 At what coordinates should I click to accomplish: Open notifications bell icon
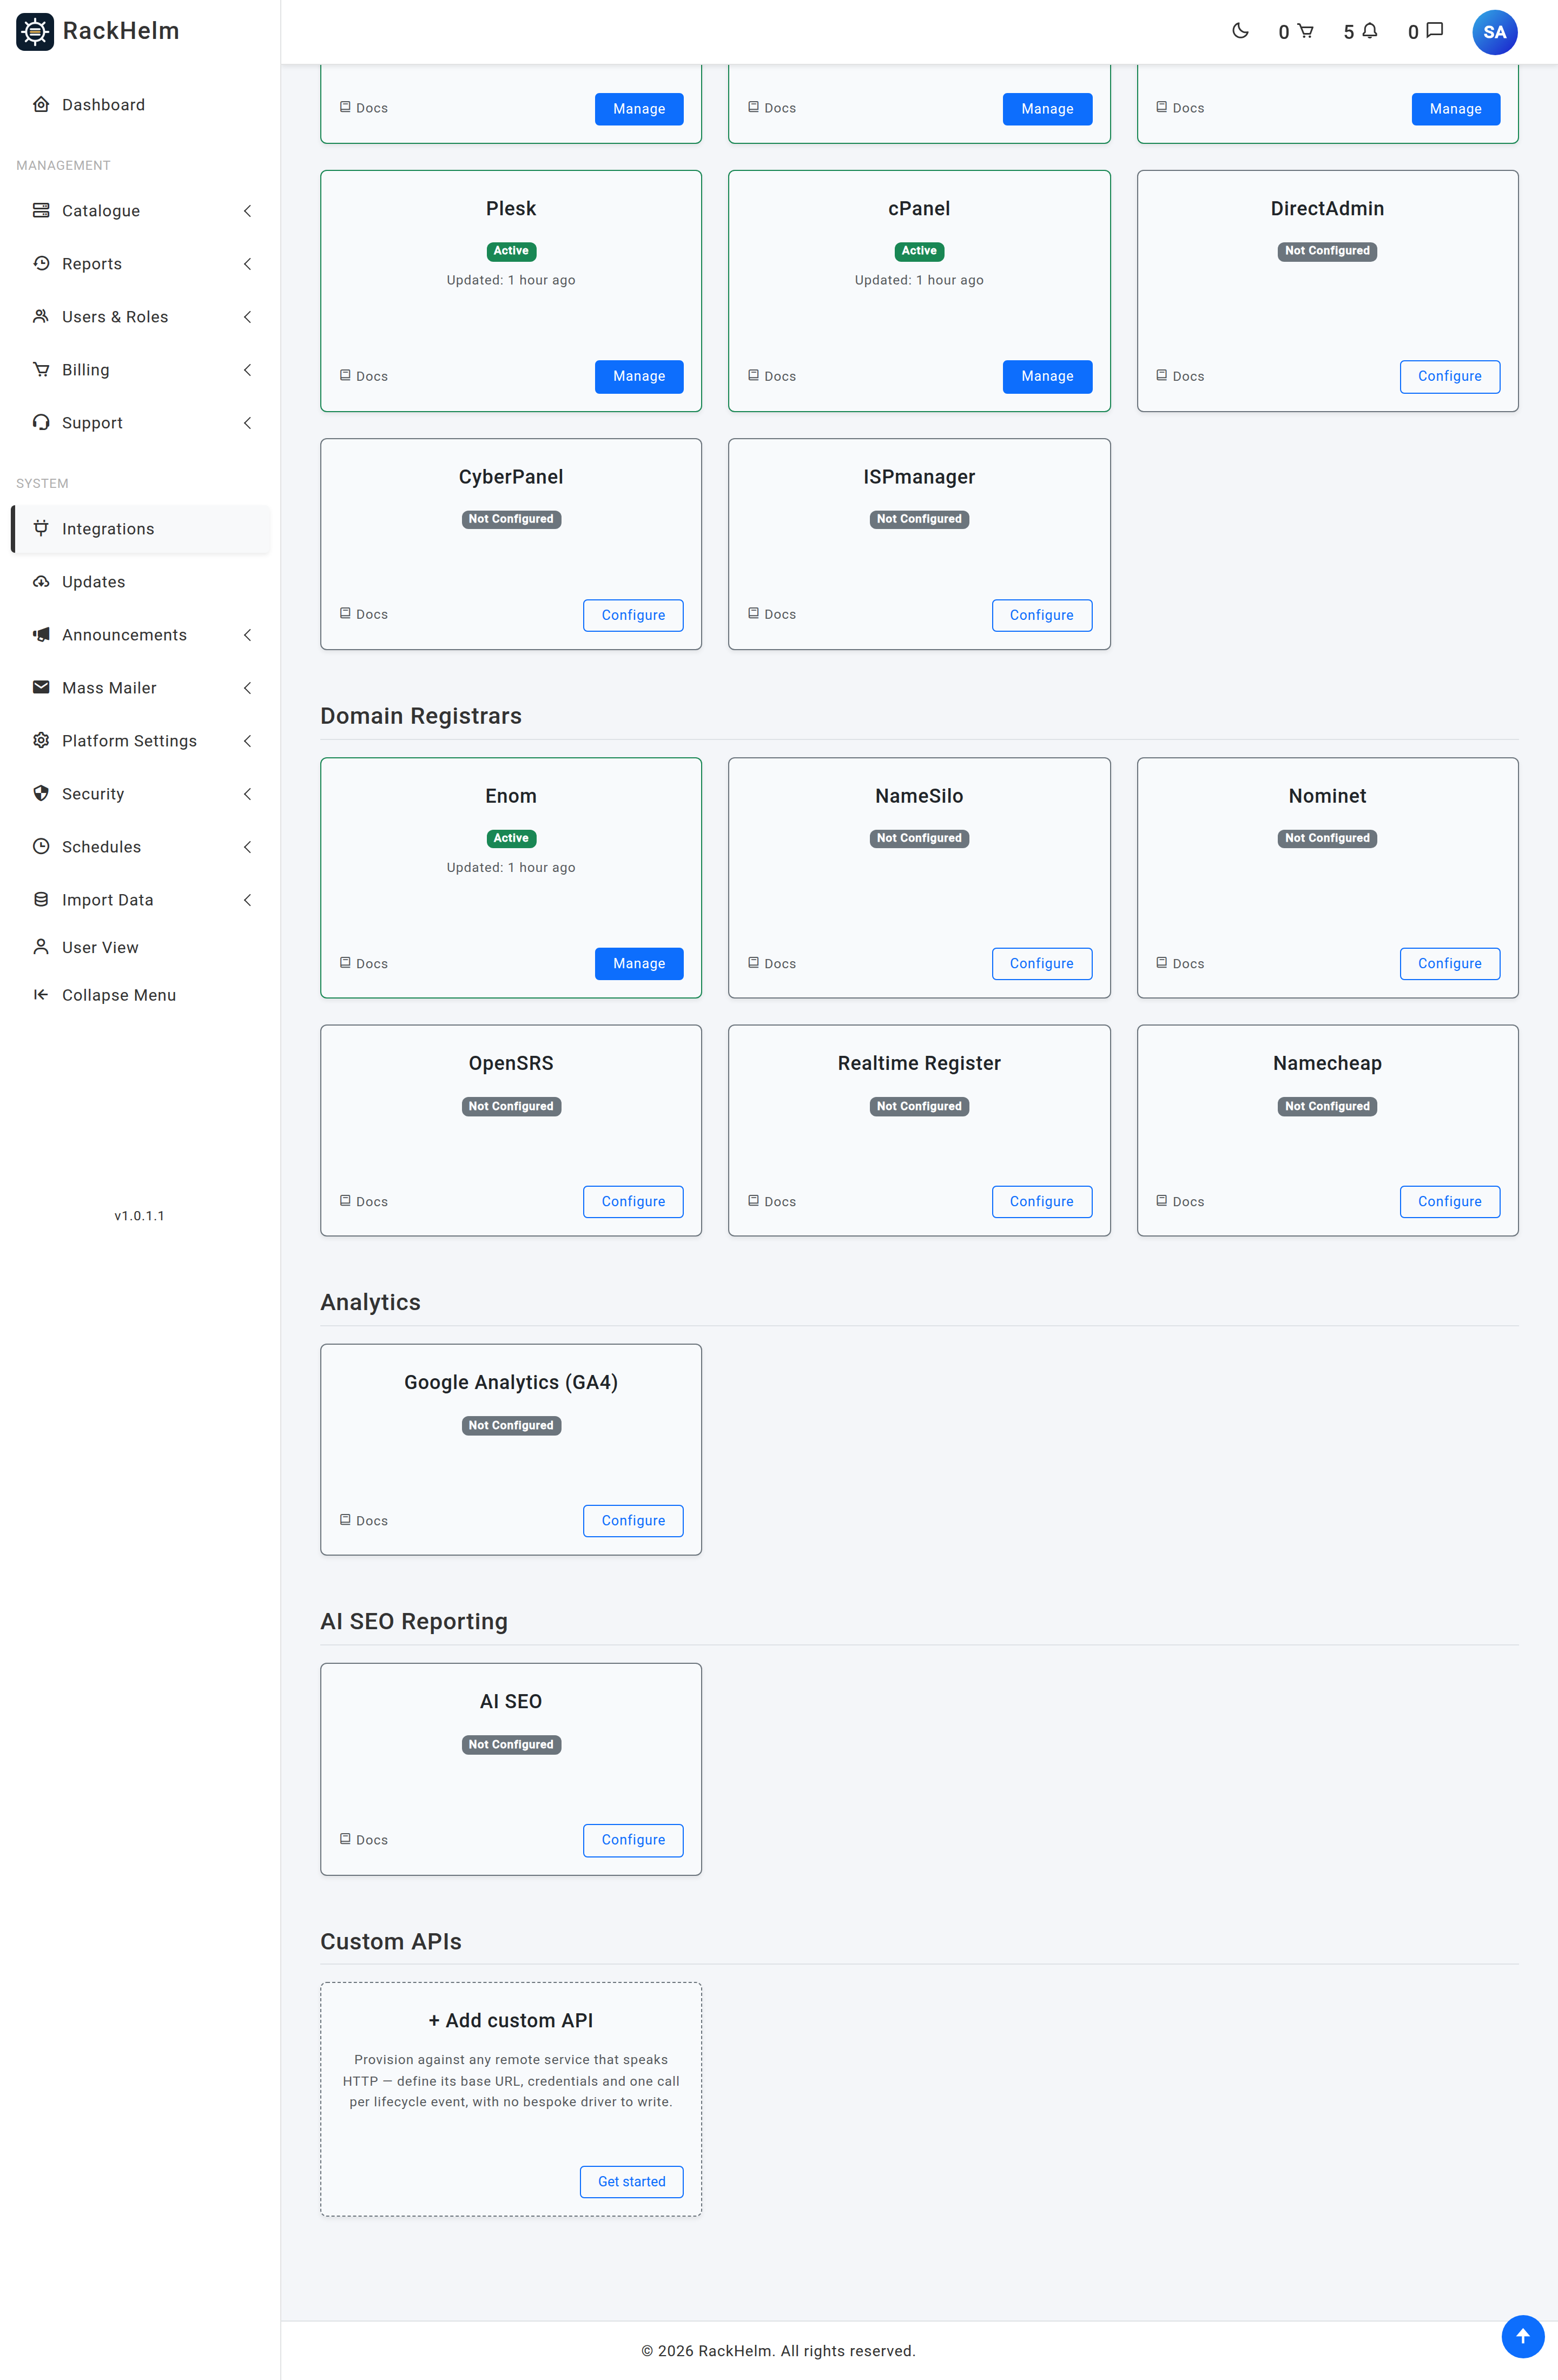pos(1369,31)
